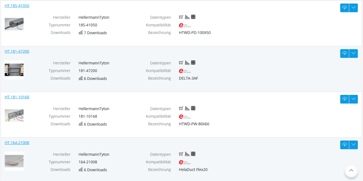Select the designation text DELTA-3AF
Screen dimensions: 363x181
pyautogui.click(x=188, y=78)
